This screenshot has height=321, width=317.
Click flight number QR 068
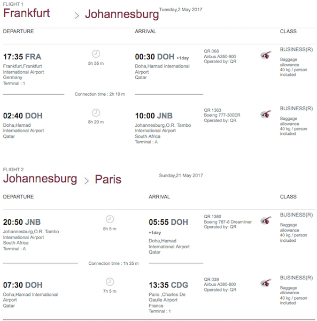(x=211, y=51)
